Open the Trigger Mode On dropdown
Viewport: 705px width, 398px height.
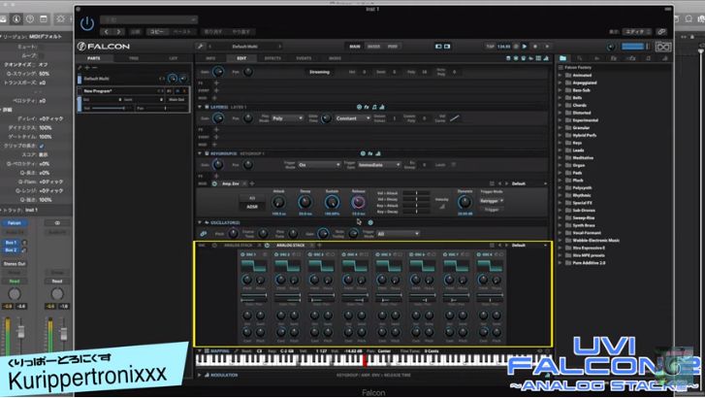pyautogui.click(x=319, y=165)
